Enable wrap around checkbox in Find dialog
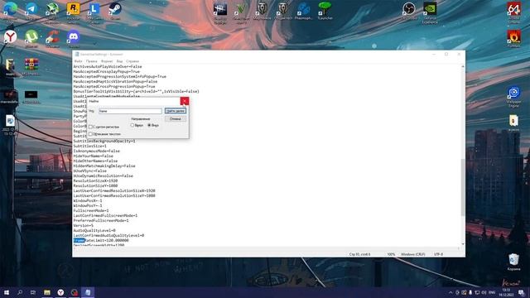 point(90,134)
